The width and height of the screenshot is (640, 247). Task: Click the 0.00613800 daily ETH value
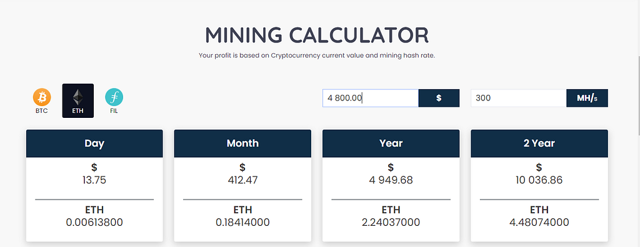[94, 223]
